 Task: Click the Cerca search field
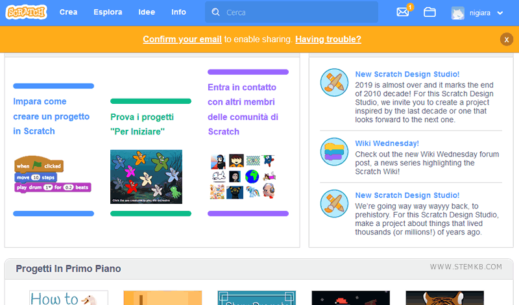(291, 12)
